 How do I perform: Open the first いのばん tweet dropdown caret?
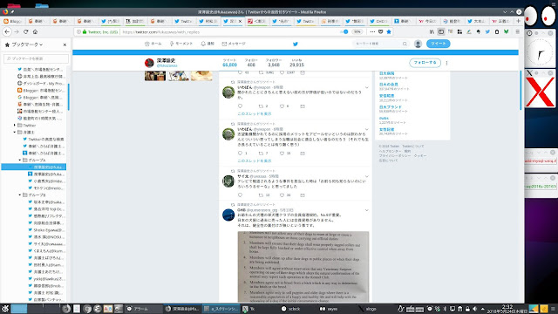(366, 87)
